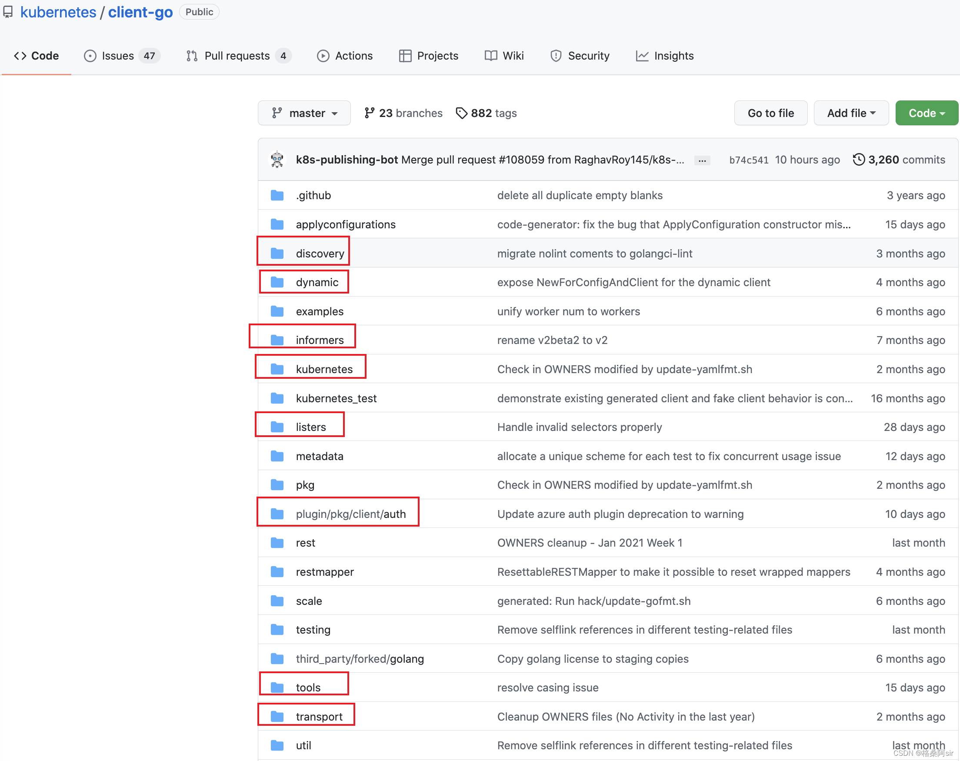
Task: Click the tags icon next to 882
Action: pyautogui.click(x=461, y=113)
